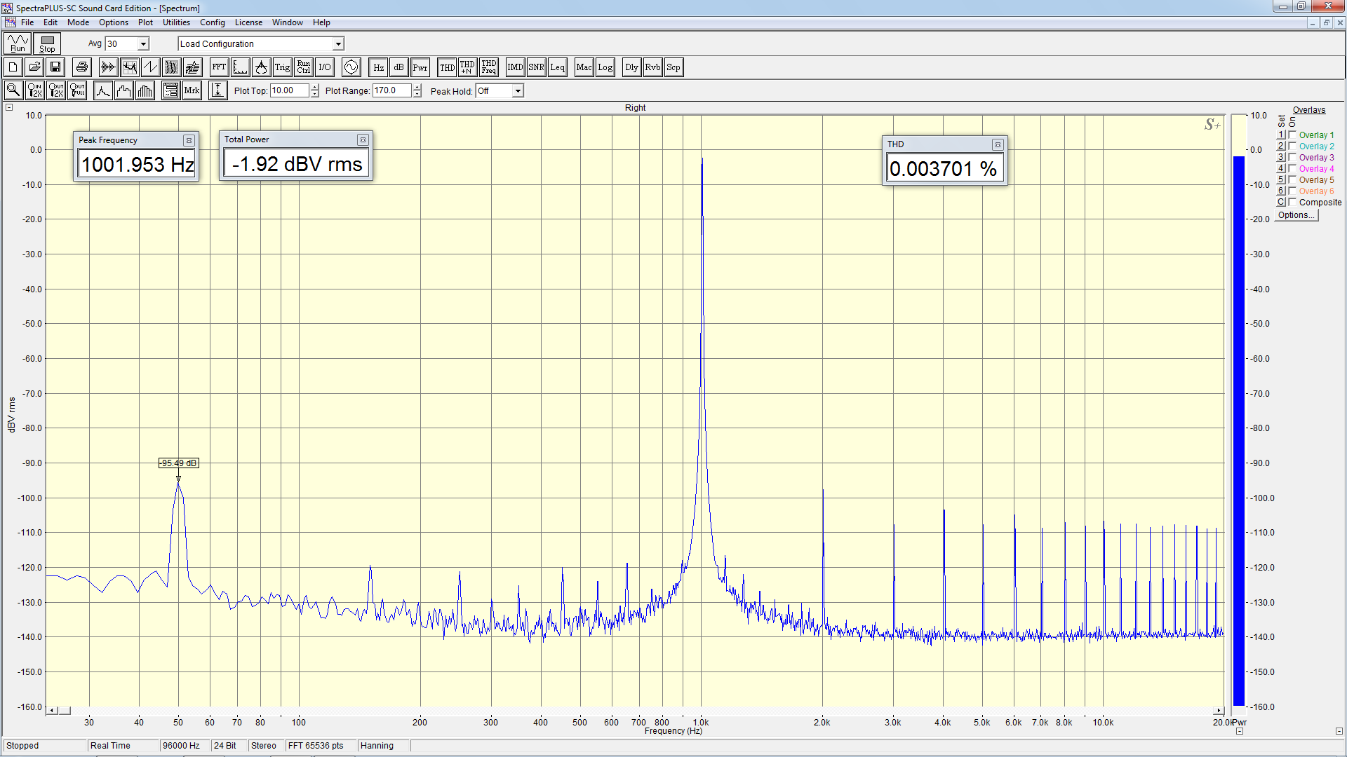Screen dimensions: 1347x757
Task: Open the FFT settings icon
Action: [219, 67]
